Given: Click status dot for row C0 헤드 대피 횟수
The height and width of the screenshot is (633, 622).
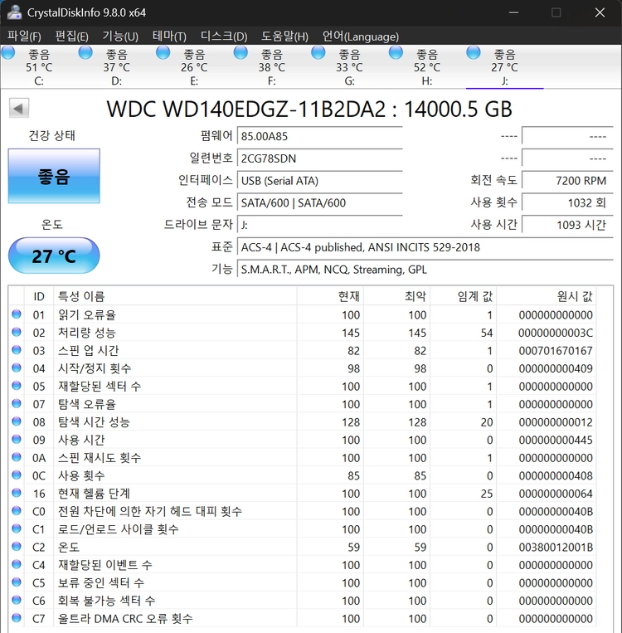Looking at the screenshot, I should [17, 511].
